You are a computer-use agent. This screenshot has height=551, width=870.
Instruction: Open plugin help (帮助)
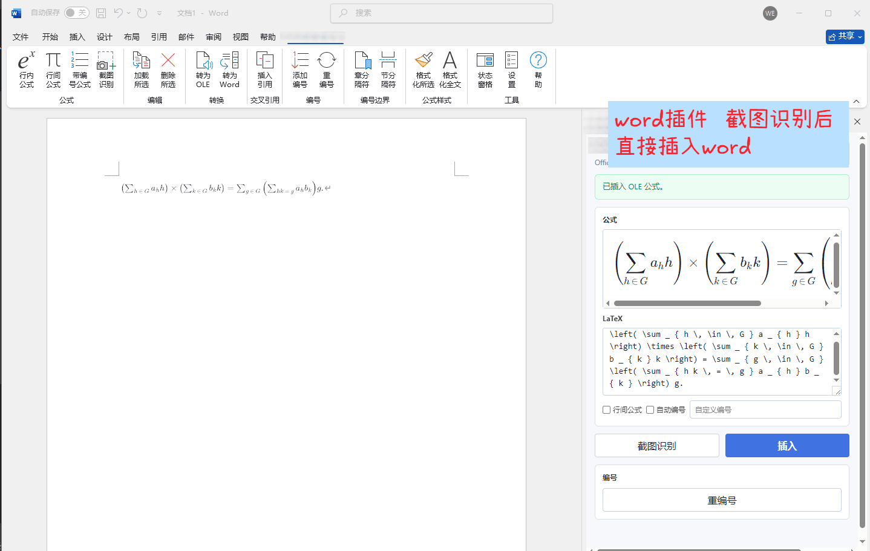(x=538, y=70)
